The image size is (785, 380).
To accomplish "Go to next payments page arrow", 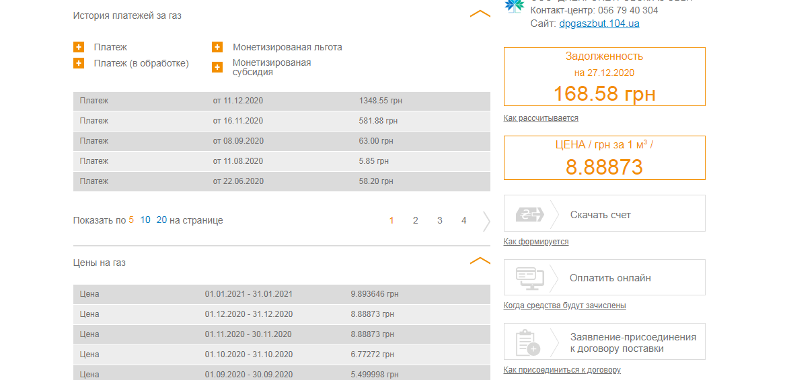I will (486, 221).
